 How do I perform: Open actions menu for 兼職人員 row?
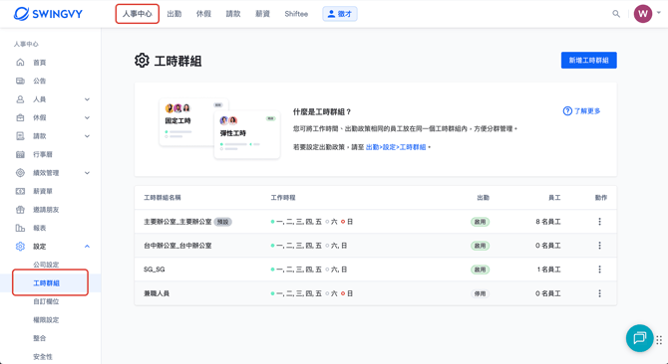click(599, 293)
